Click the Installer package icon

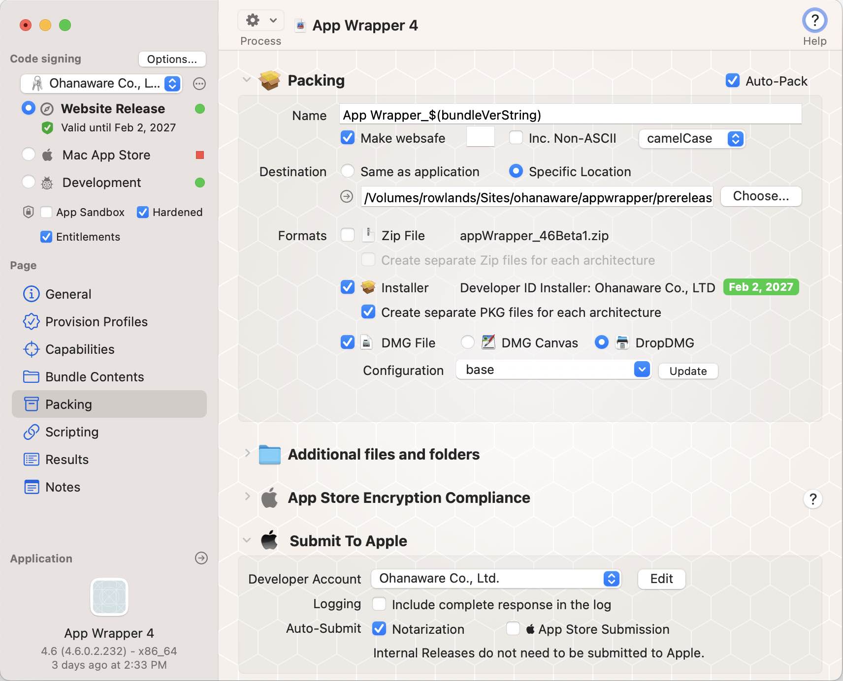click(368, 287)
